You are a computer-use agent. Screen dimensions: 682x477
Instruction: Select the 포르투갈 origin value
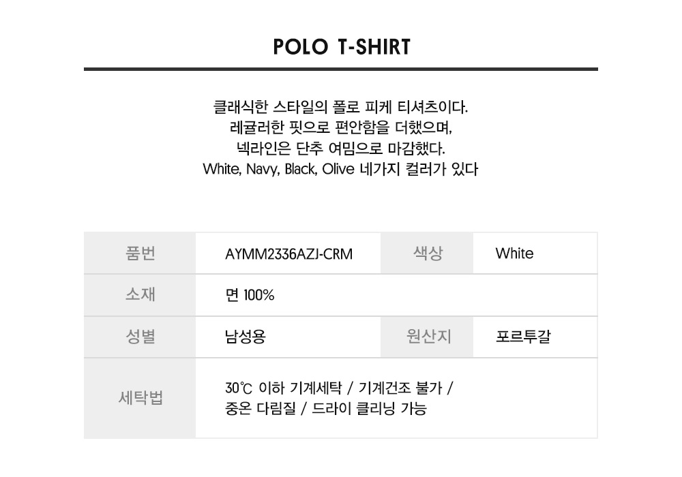(x=523, y=337)
